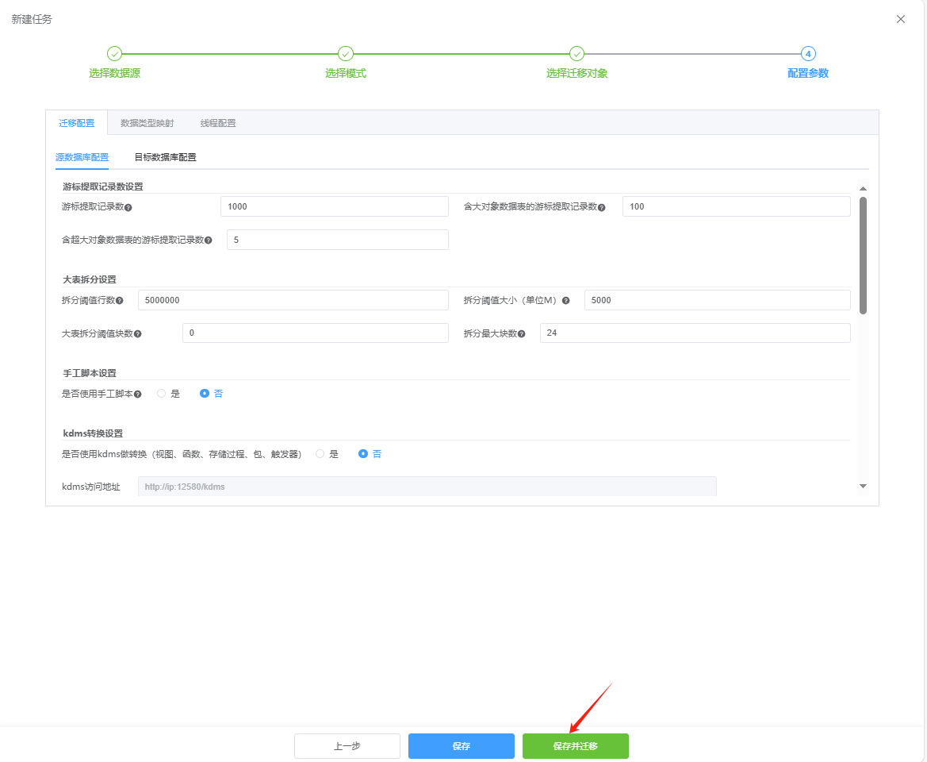Image resolution: width=927 pixels, height=762 pixels.
Task: Click the 拆分最大块数 input showing 24
Action: 695,333
